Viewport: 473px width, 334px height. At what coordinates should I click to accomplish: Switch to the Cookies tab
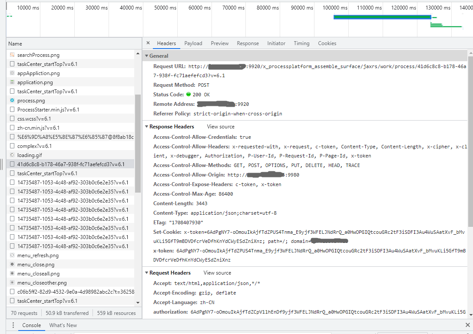pos(327,43)
